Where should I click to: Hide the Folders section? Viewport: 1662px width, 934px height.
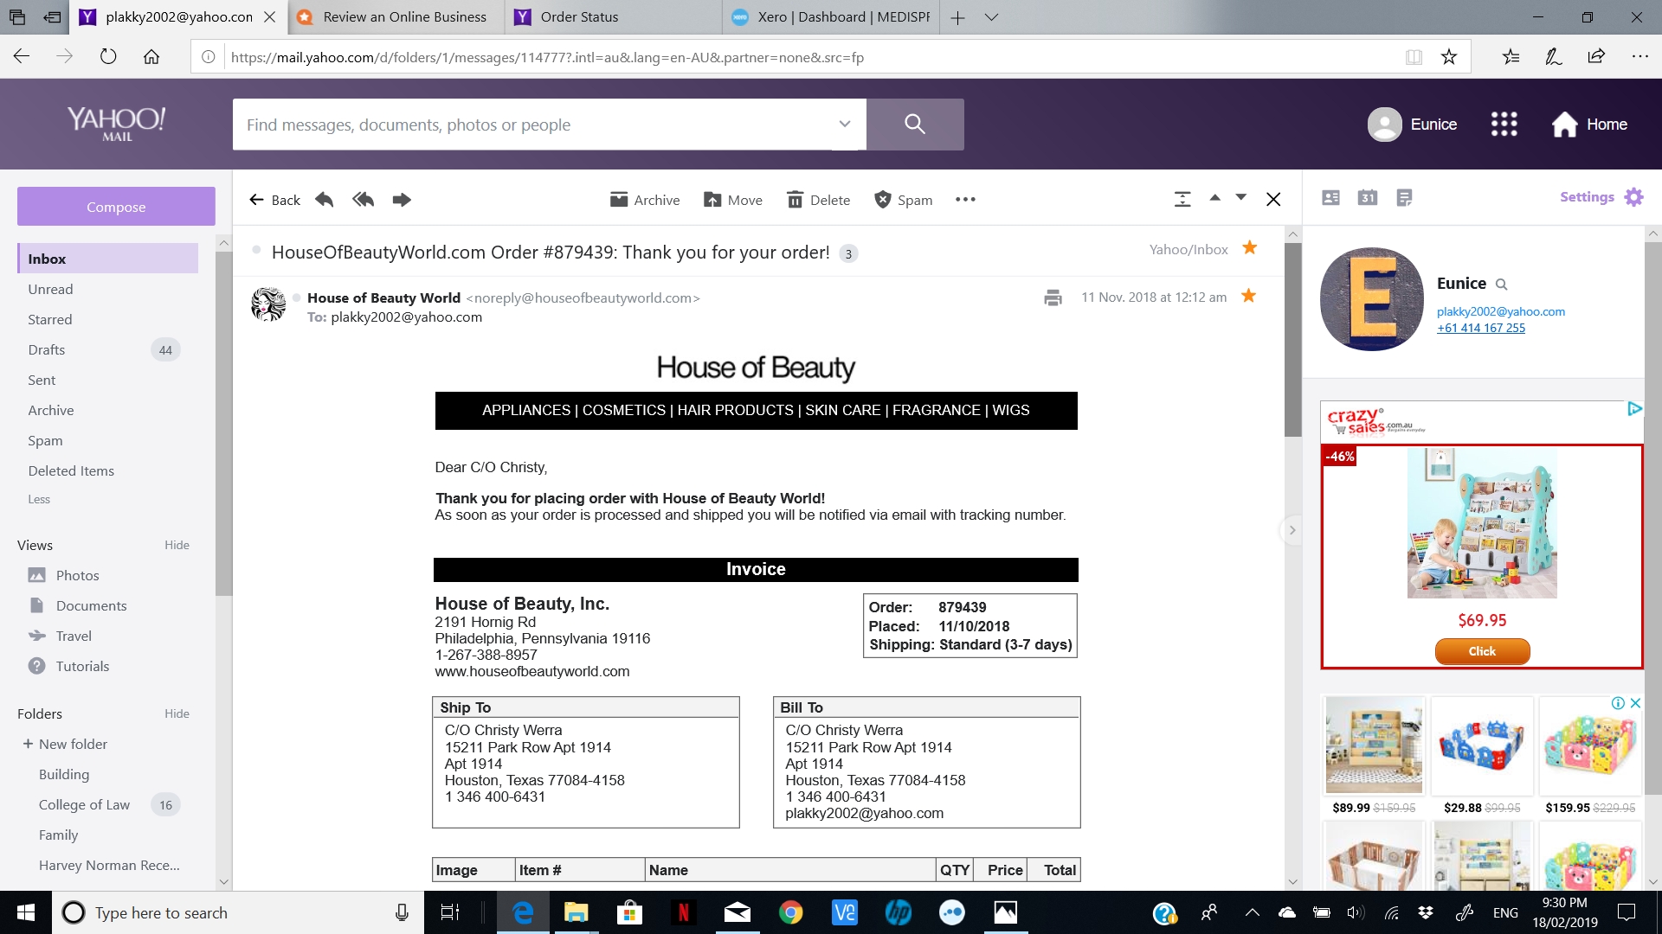[177, 713]
